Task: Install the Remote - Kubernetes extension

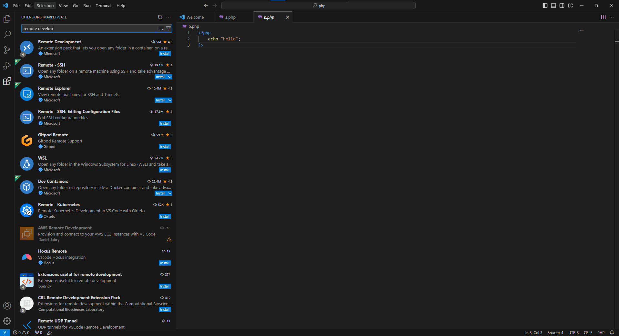Action: point(165,216)
